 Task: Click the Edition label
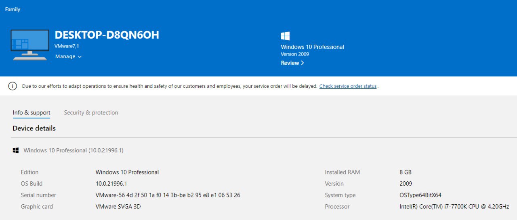[29, 172]
